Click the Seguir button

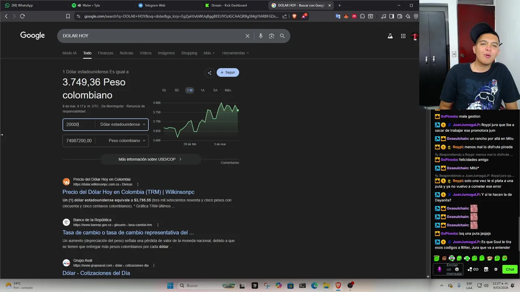tap(228, 73)
